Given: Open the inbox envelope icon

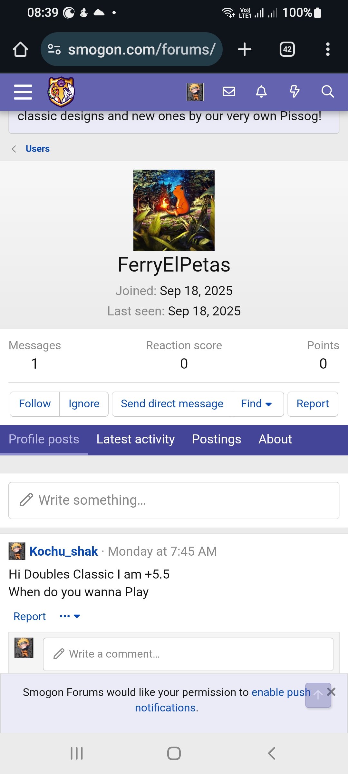Looking at the screenshot, I should tap(229, 92).
